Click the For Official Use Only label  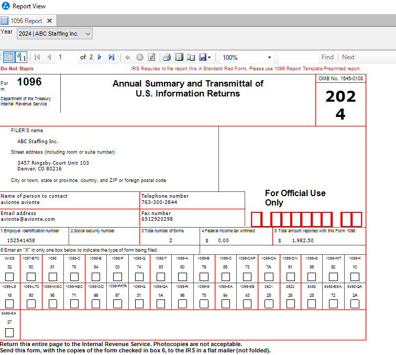[295, 198]
